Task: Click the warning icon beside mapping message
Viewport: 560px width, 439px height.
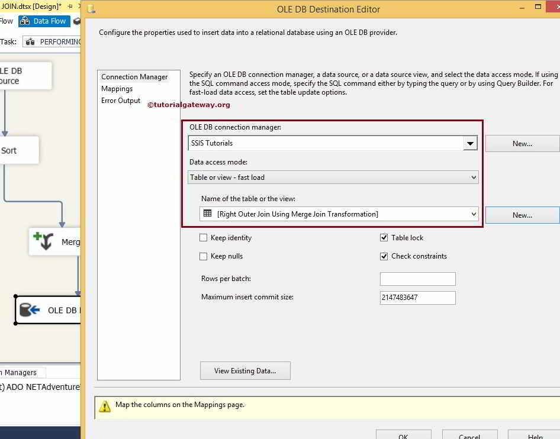Action: (105, 406)
